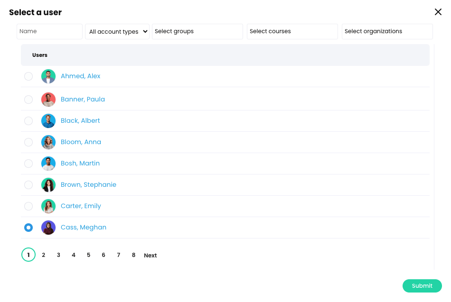Go to page 4 of users
The width and height of the screenshot is (451, 302).
(x=74, y=255)
